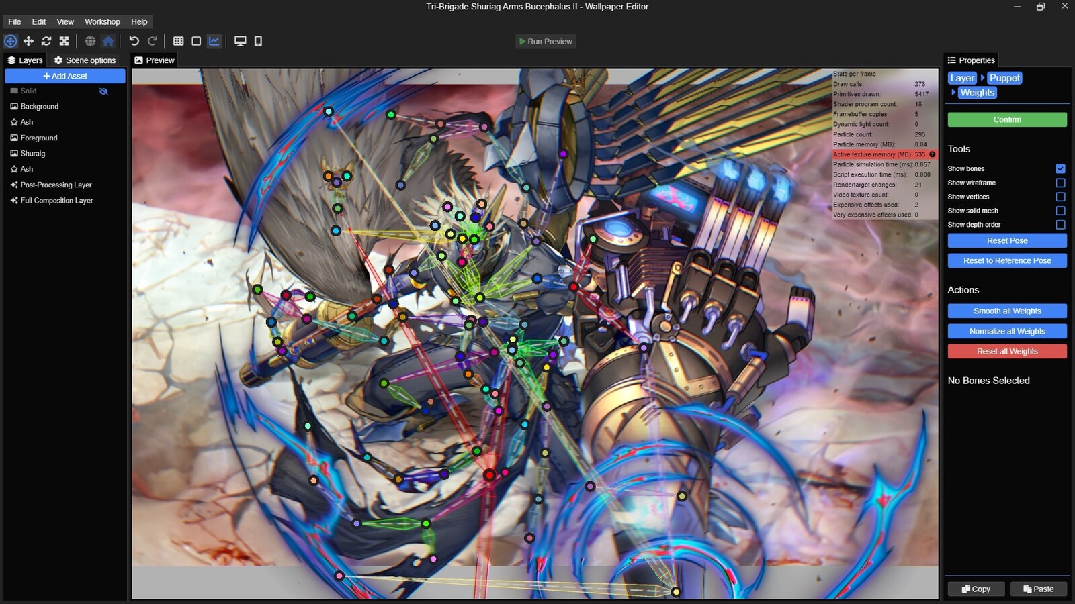The image size is (1075, 604).
Task: Enable Show wireframe
Action: point(1060,183)
